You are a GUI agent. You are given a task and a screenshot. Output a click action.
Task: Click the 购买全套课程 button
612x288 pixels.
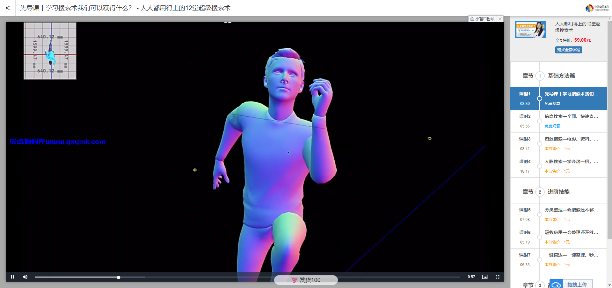coord(568,50)
